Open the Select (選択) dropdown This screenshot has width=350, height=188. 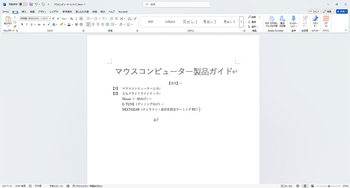(x=253, y=27)
